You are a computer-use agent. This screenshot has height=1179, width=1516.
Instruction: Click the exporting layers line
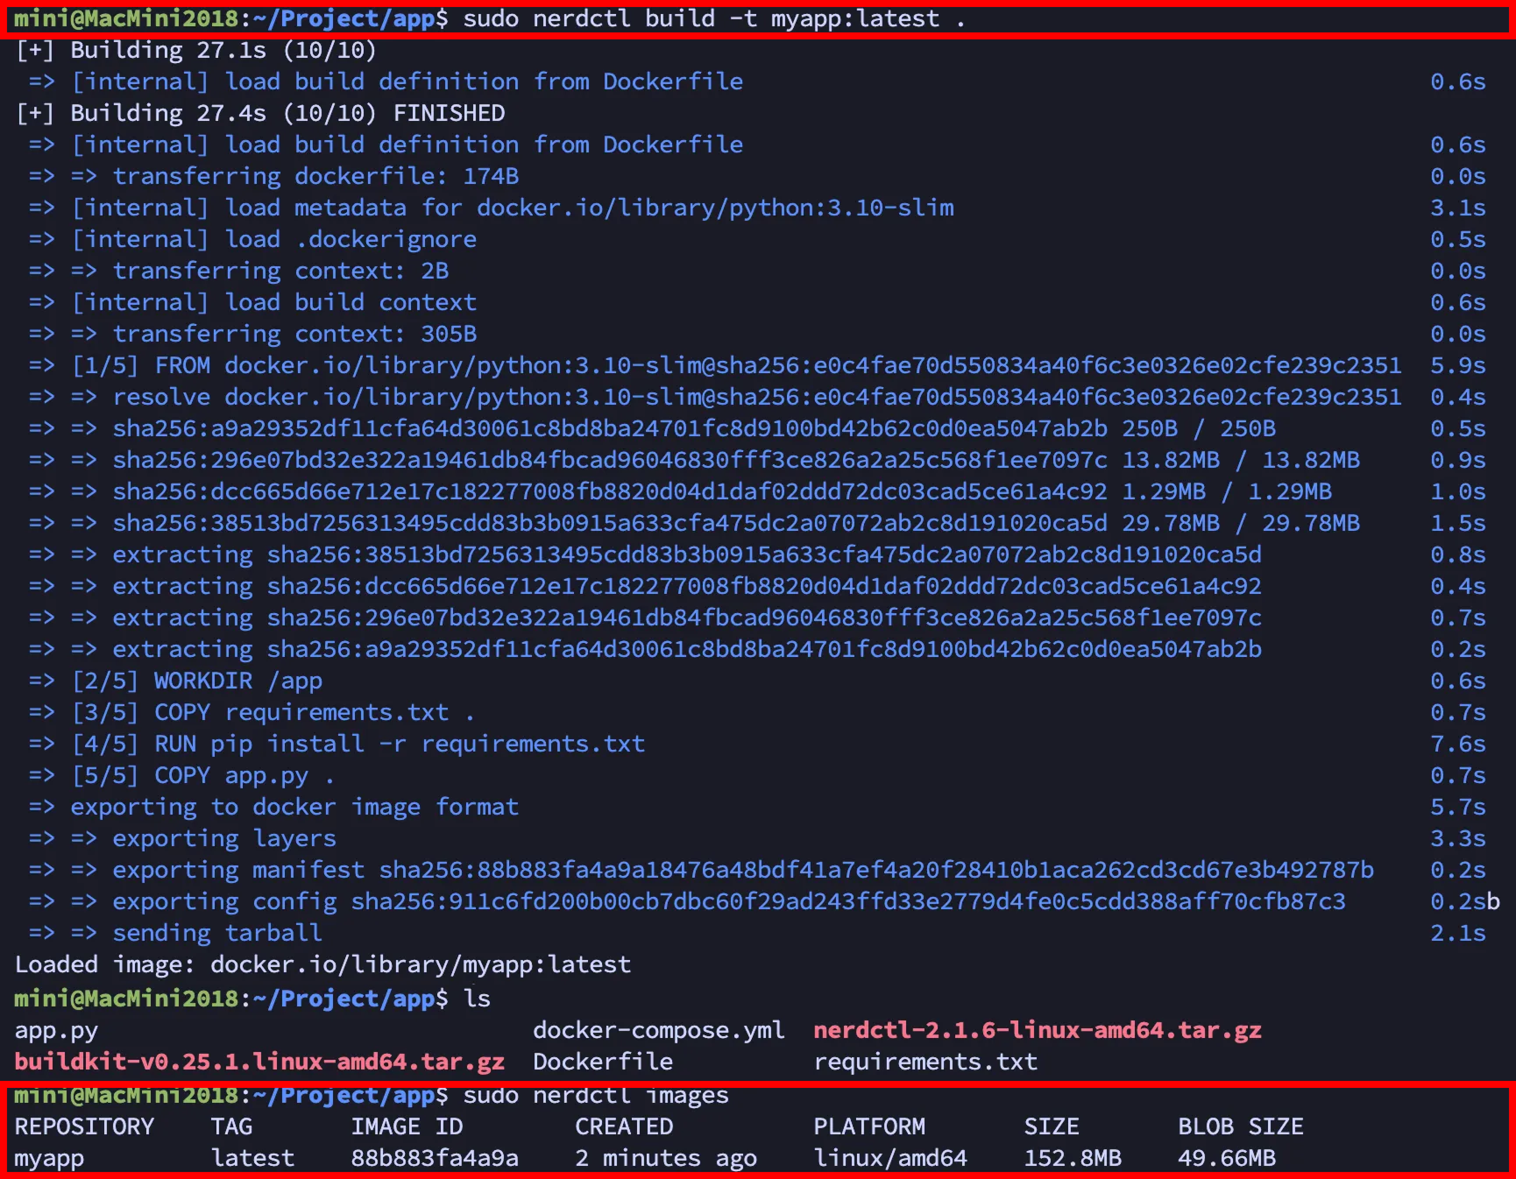coord(224,838)
